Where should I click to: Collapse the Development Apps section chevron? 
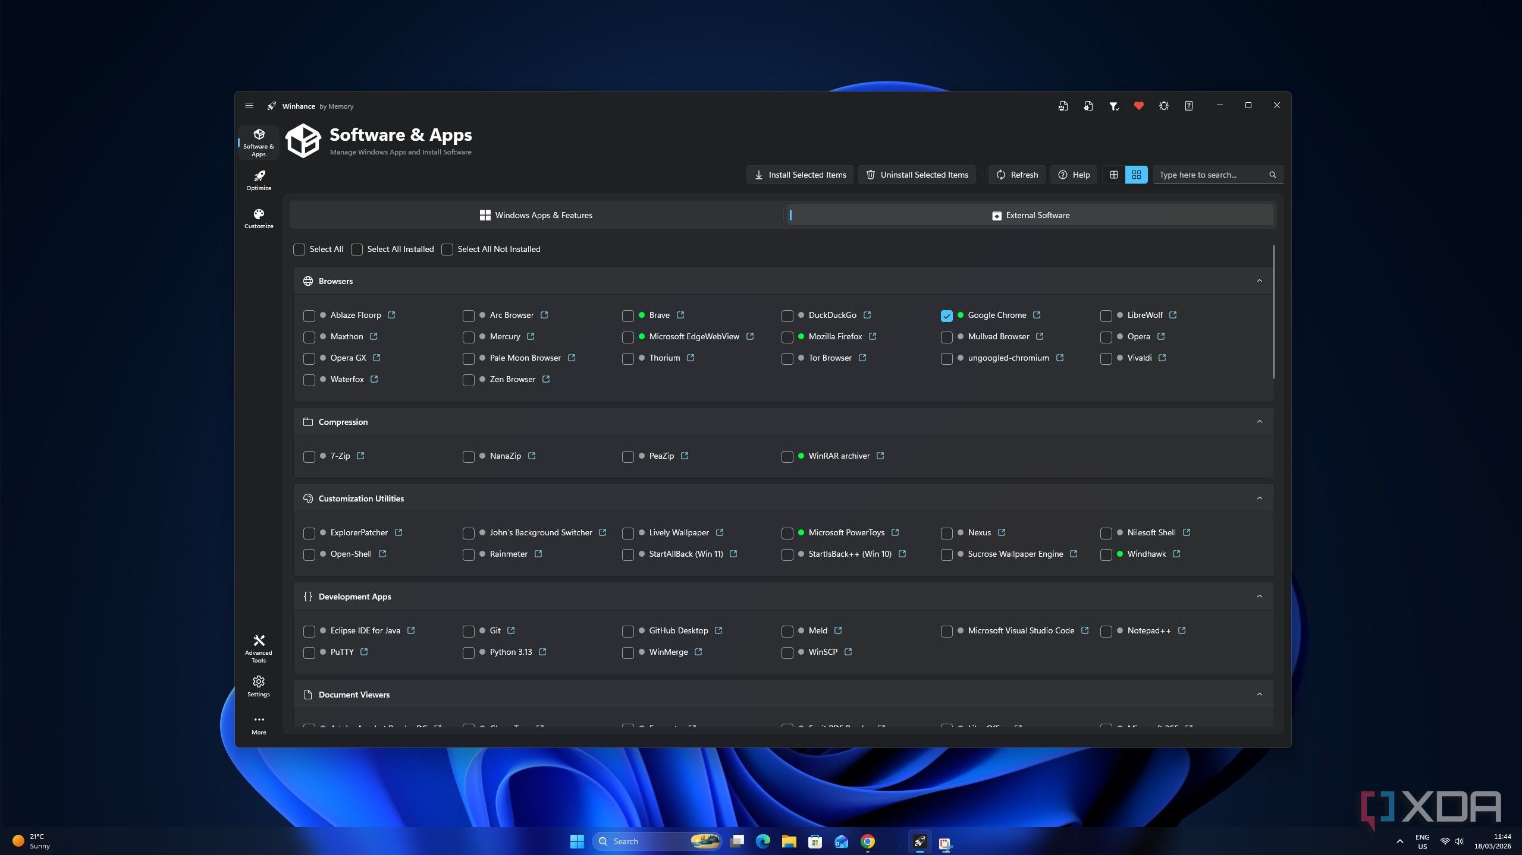(1259, 597)
